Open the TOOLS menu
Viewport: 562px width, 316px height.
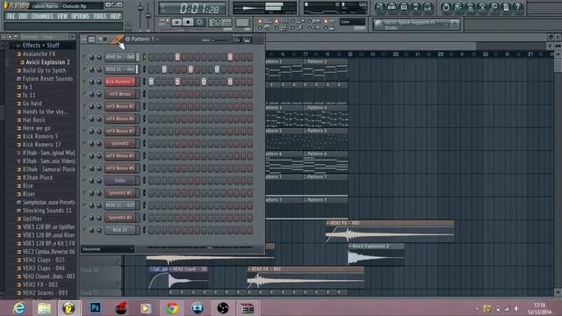[99, 17]
